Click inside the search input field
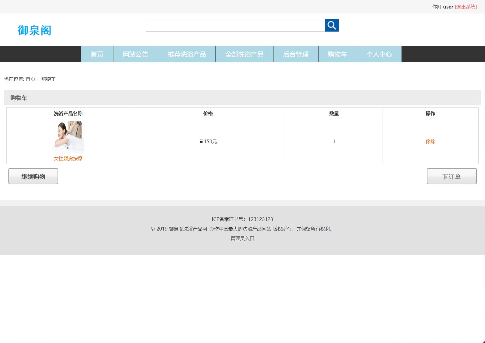 click(x=235, y=25)
